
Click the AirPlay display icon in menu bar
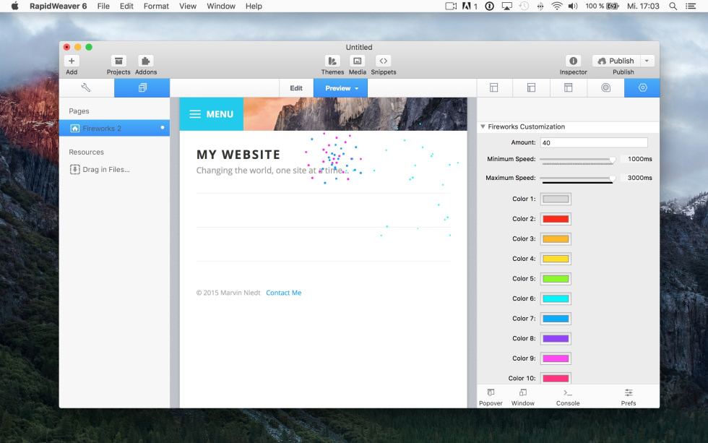tap(507, 7)
